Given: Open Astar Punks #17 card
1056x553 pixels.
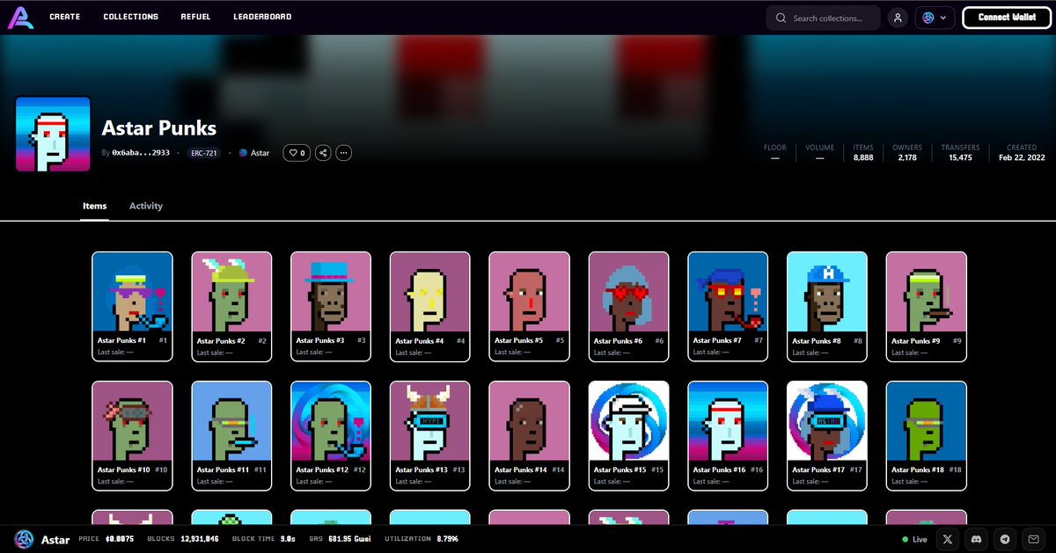Looking at the screenshot, I should point(827,436).
